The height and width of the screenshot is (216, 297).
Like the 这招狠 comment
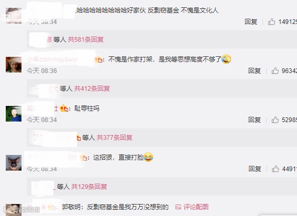point(276,169)
